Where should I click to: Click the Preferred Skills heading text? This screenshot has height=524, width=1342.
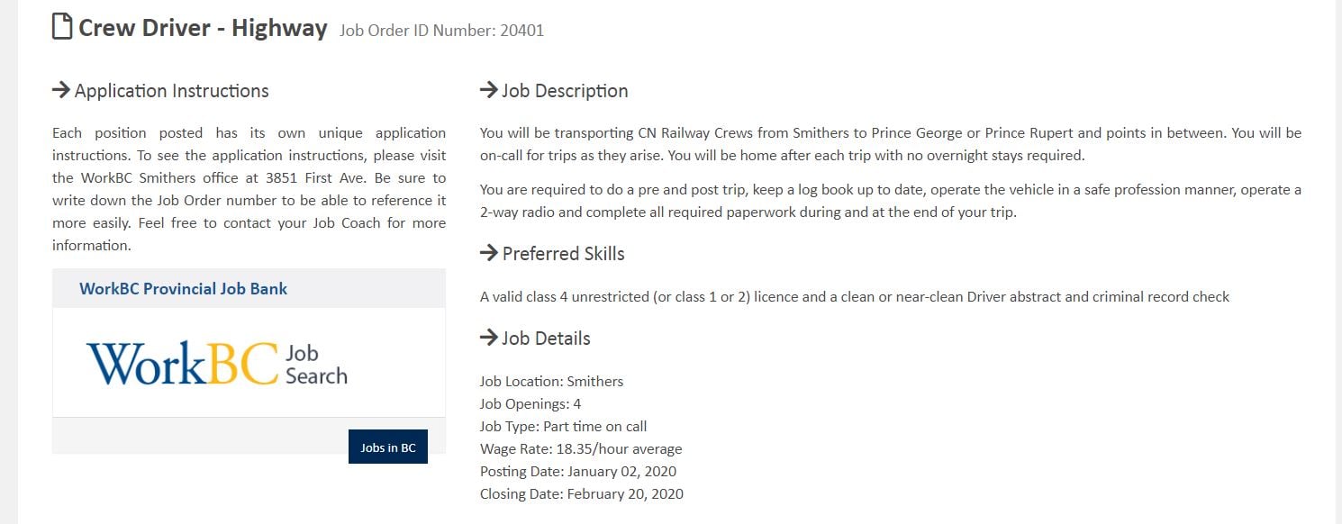[x=563, y=254]
